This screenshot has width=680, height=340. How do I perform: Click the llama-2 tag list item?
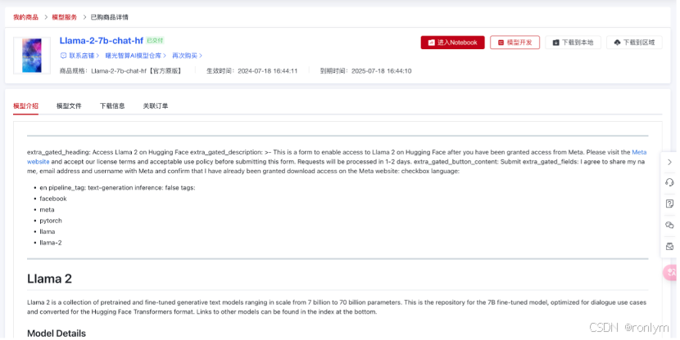(x=51, y=243)
